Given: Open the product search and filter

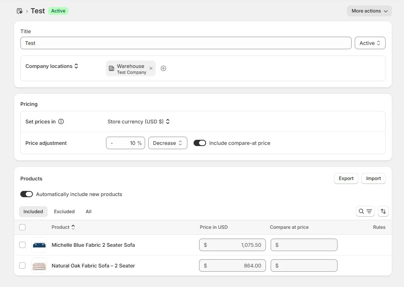Looking at the screenshot, I should (365, 211).
